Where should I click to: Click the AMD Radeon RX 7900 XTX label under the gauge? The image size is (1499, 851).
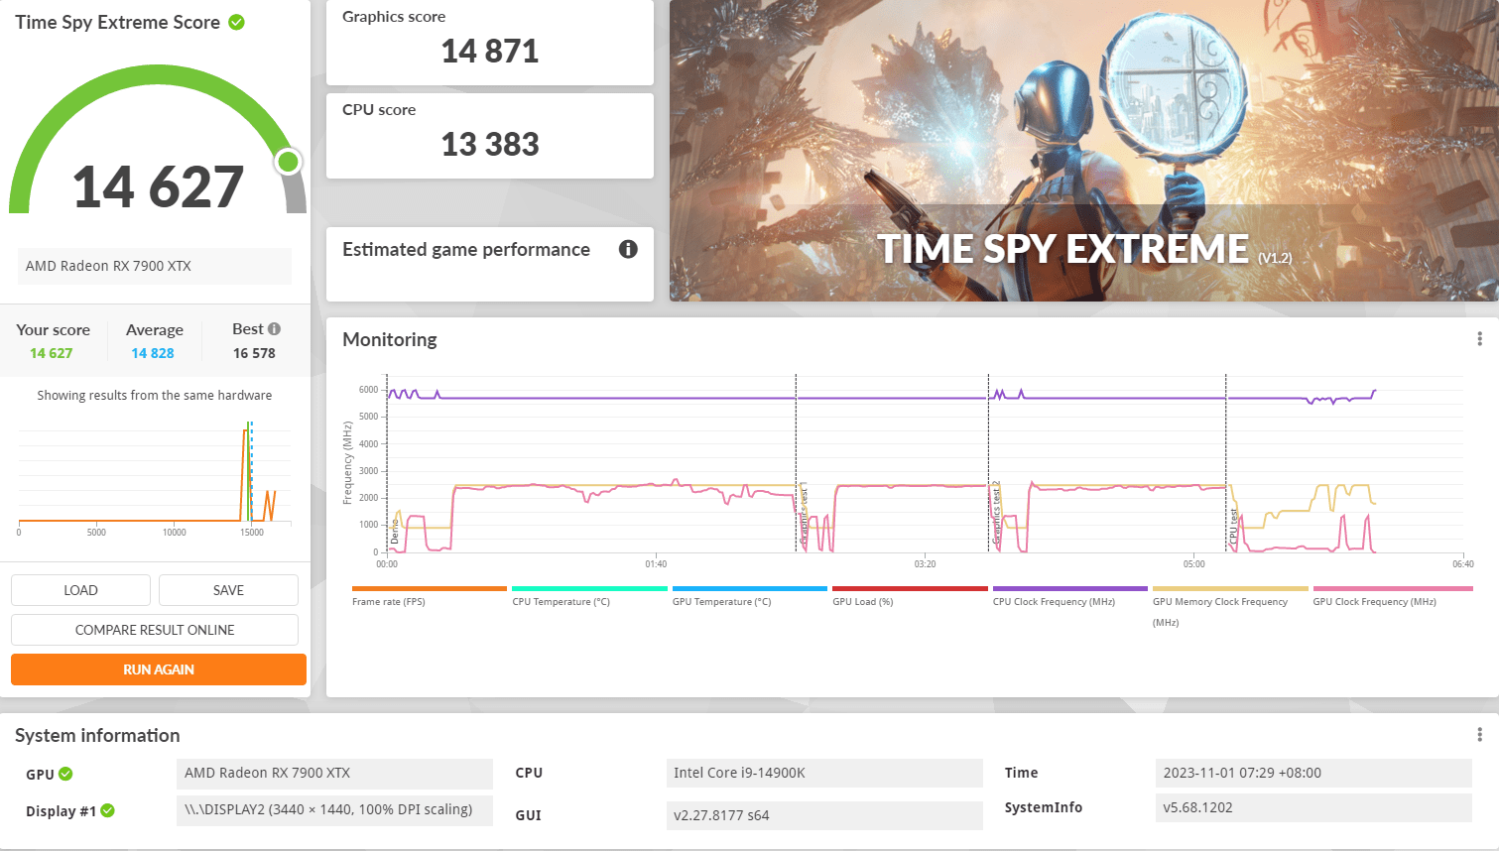tap(155, 266)
